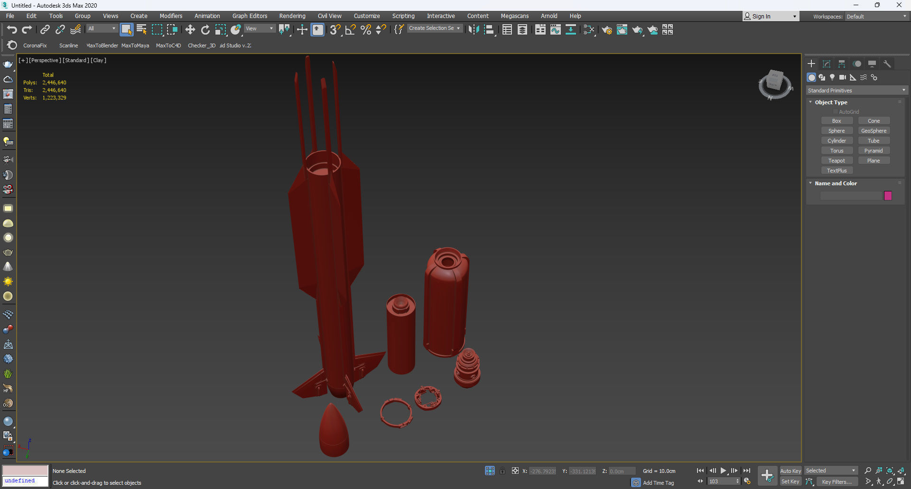This screenshot has width=911, height=489.
Task: Toggle 3D Snaps on
Action: coord(335,30)
